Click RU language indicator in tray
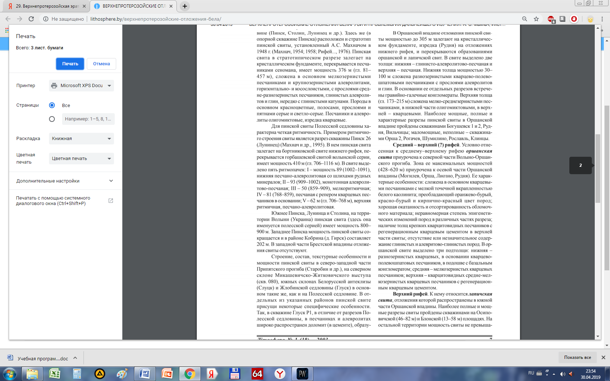The width and height of the screenshot is (610, 381). coord(531,373)
